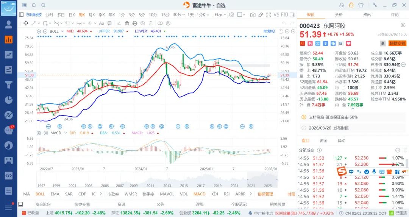Select the EMA indicator

pyautogui.click(x=55, y=194)
